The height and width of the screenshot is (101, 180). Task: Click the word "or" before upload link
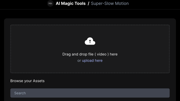pos(79,61)
